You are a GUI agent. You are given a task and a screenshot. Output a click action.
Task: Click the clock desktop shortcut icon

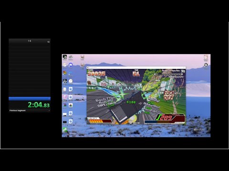[71, 81]
